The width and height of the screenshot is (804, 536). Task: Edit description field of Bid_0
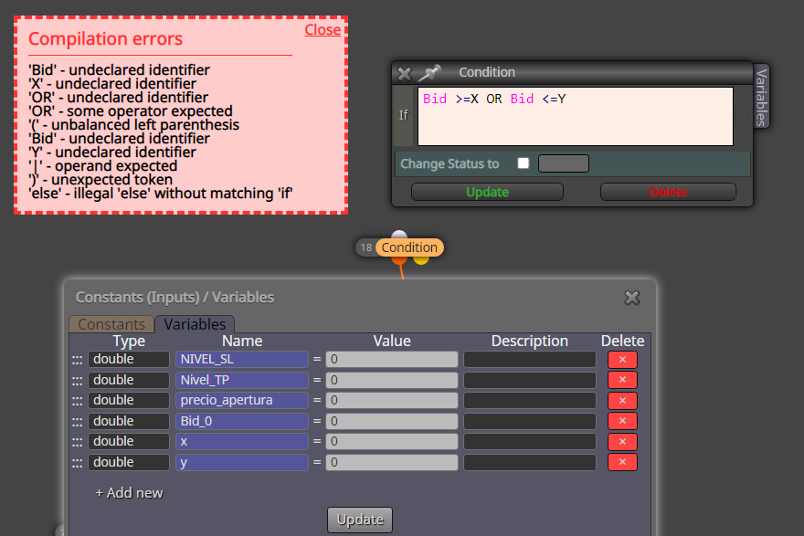coord(530,421)
